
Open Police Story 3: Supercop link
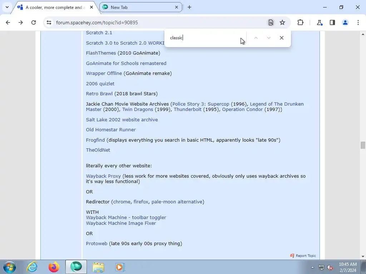(201, 104)
